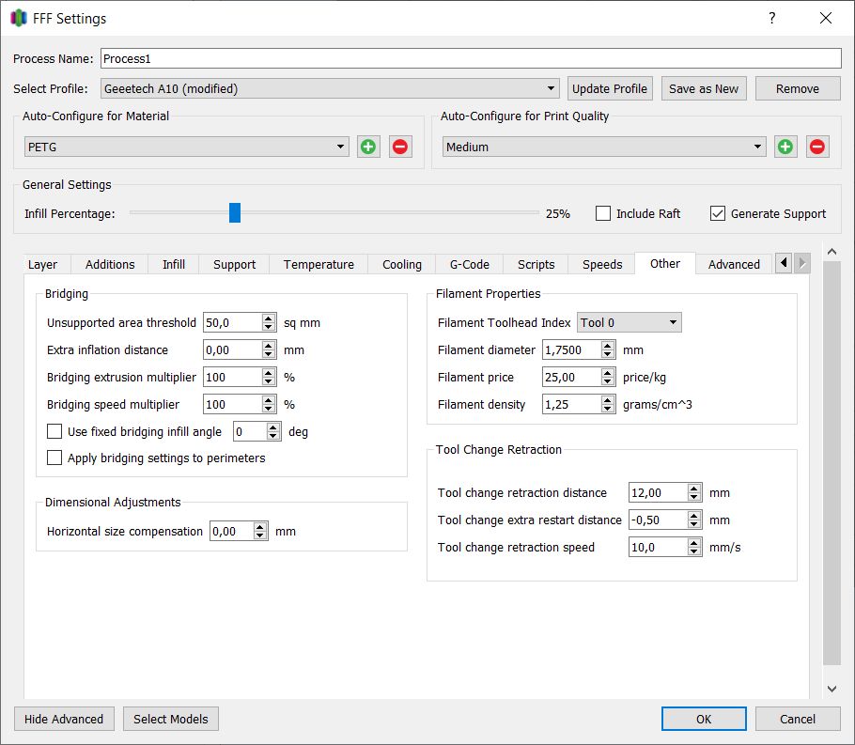Click the Filament diameter value field

point(572,349)
